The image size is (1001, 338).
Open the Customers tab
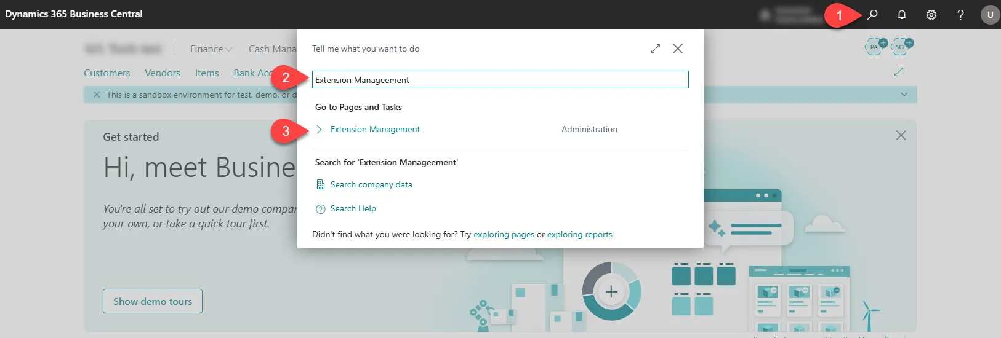point(107,73)
